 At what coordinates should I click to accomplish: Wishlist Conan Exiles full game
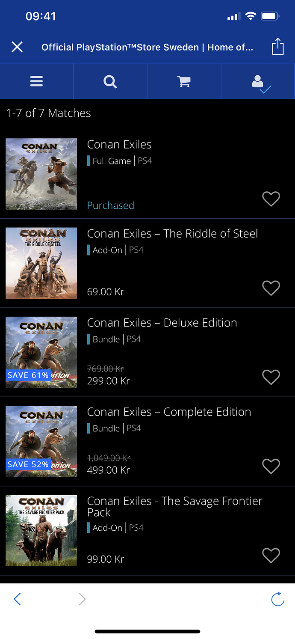[x=271, y=199]
